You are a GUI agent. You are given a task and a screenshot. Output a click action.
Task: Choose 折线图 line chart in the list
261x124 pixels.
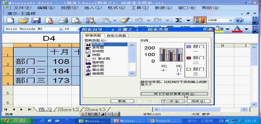click(x=98, y=51)
